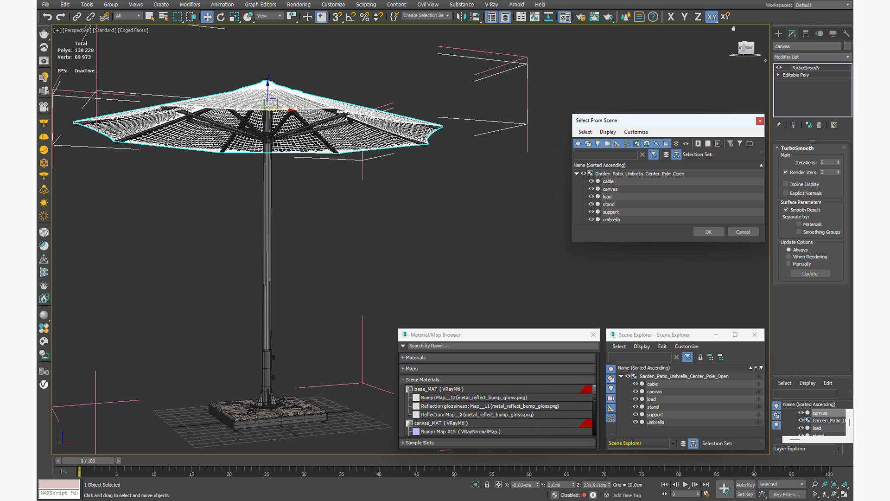Viewport: 890px width, 501px height.
Task: Toggle the Percent Snap tool
Action: pyautogui.click(x=365, y=17)
